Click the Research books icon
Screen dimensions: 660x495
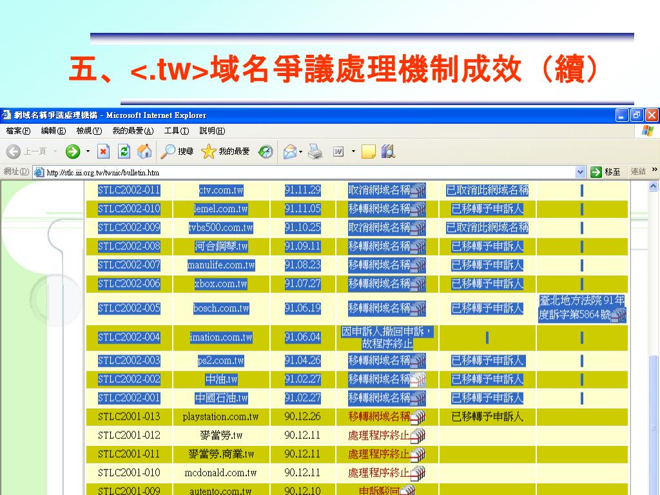[x=388, y=151]
